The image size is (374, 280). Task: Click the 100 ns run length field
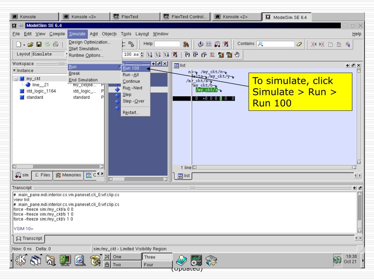tap(131, 54)
